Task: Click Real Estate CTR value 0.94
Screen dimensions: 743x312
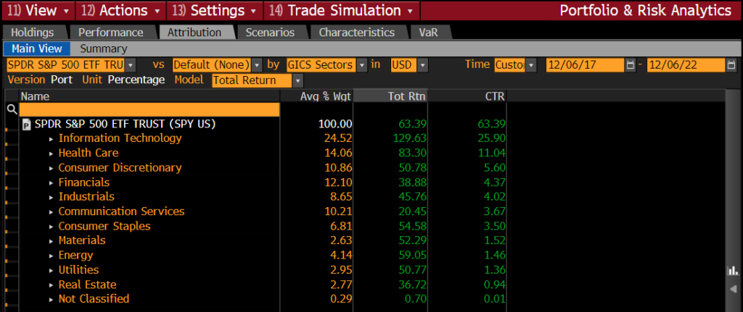Action: pyautogui.click(x=495, y=284)
